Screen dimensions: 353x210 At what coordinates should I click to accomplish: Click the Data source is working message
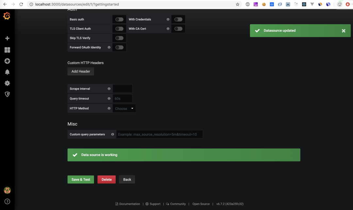tap(184, 155)
